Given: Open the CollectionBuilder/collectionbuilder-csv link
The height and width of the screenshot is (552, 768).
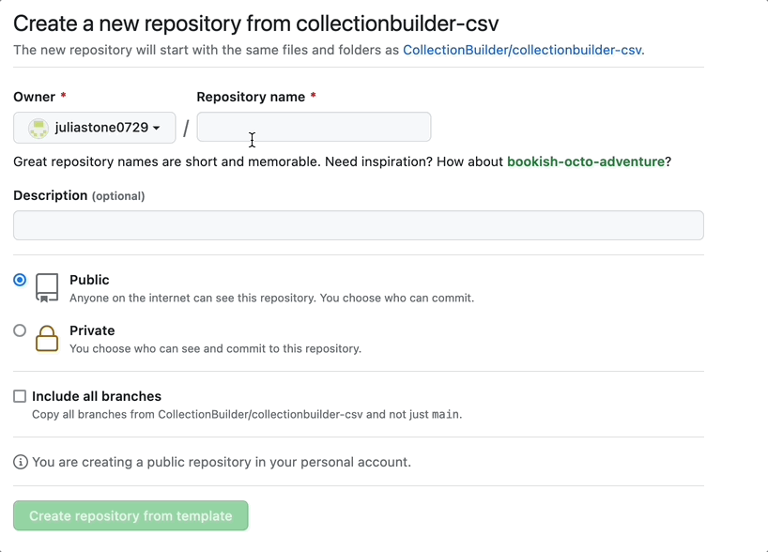Looking at the screenshot, I should (x=524, y=50).
